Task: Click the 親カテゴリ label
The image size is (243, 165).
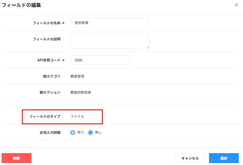Action: 52,76
